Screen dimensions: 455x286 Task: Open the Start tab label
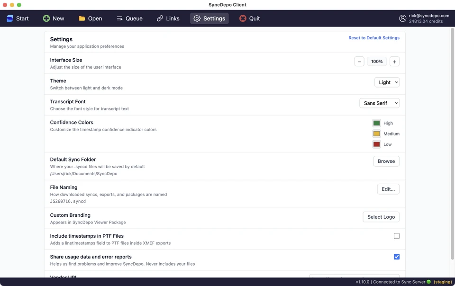[22, 18]
